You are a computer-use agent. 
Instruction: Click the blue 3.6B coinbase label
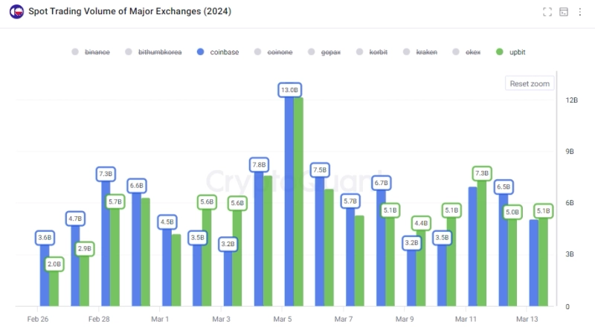click(45, 238)
